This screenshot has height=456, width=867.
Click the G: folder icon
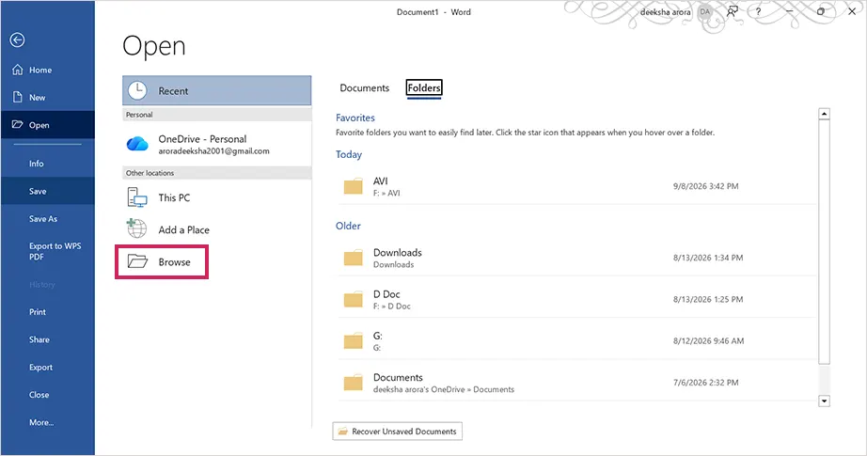click(x=353, y=341)
